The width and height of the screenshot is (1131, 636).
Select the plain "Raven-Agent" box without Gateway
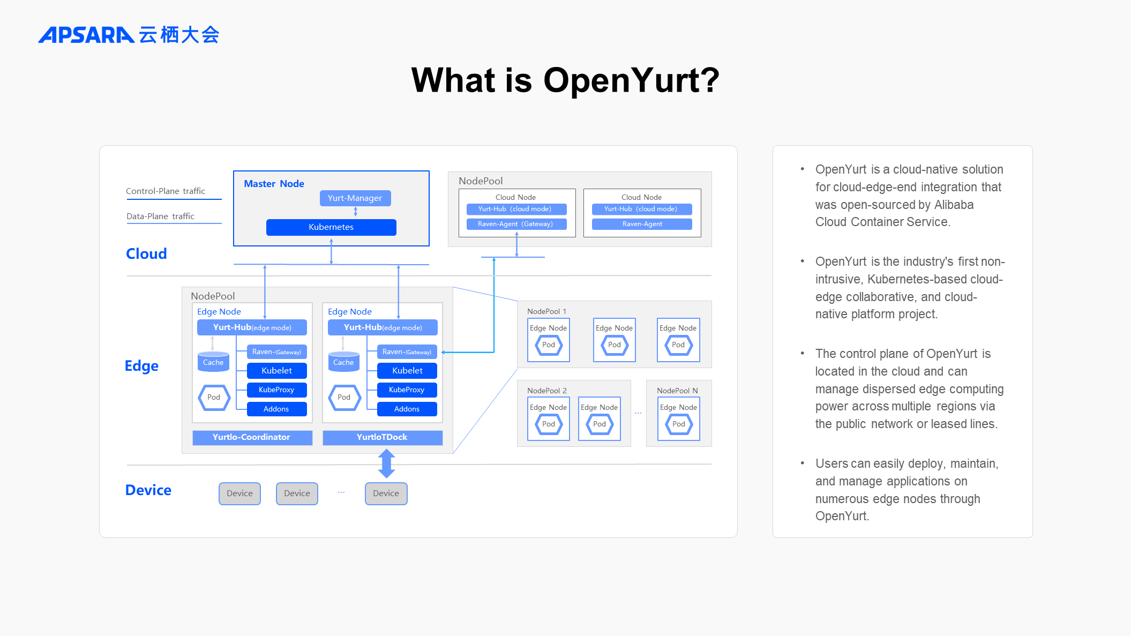642,224
